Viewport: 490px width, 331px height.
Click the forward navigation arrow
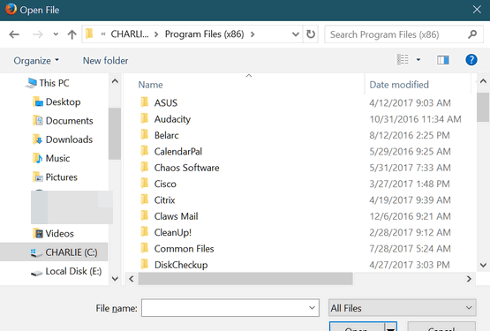click(38, 34)
